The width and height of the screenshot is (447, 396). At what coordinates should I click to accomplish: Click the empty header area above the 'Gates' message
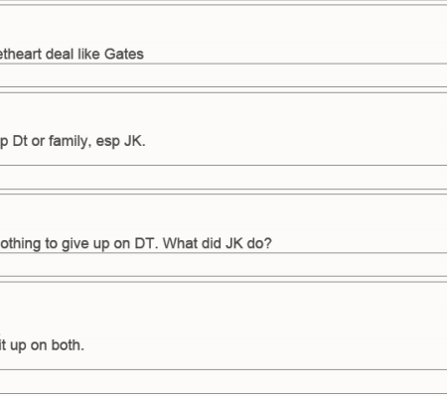(x=223, y=25)
